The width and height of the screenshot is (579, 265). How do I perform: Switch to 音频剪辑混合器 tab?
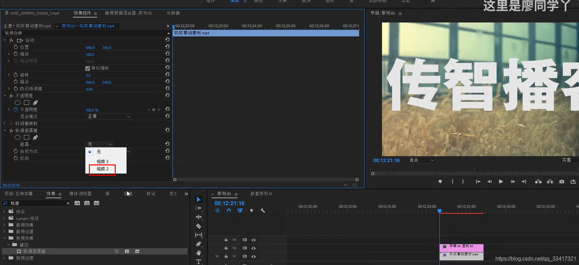point(128,13)
